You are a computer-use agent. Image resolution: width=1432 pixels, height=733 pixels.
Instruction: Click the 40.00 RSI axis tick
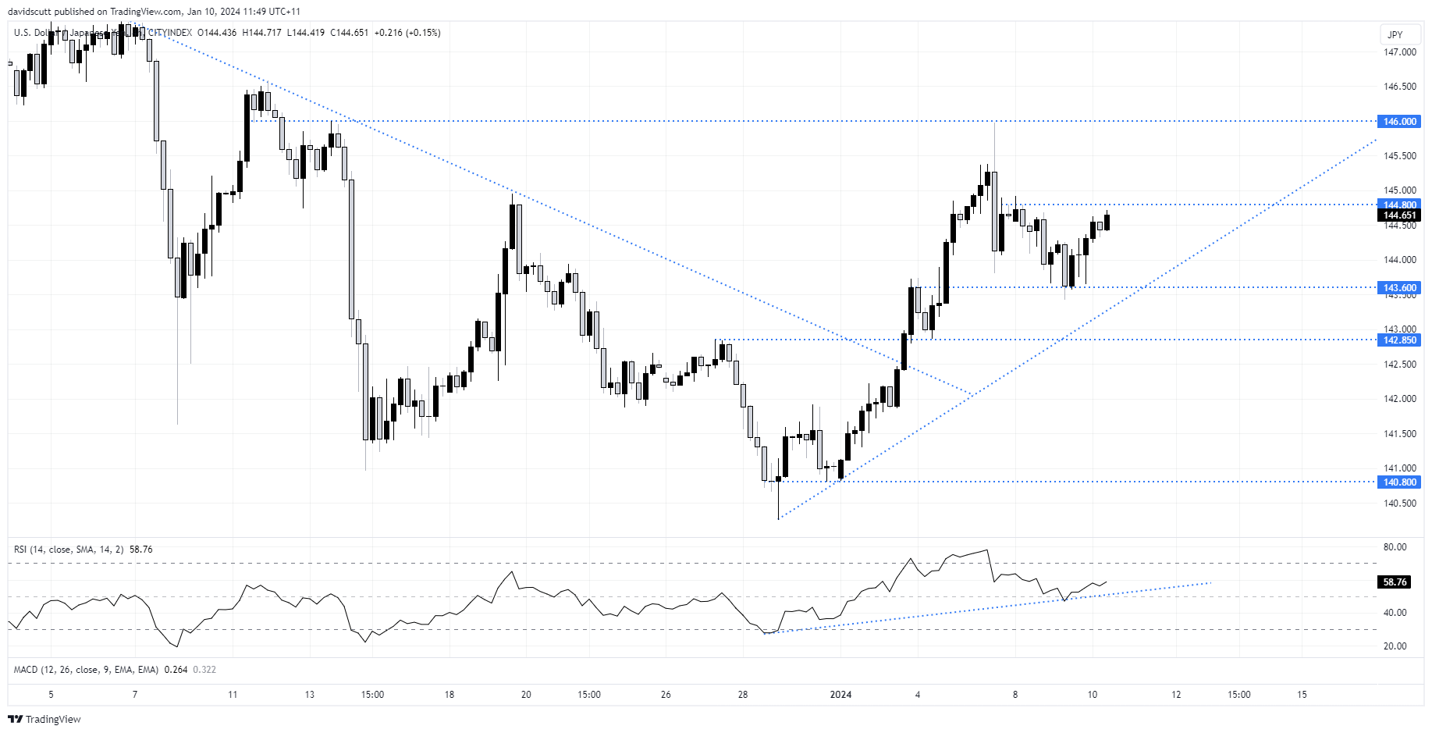click(x=1395, y=613)
